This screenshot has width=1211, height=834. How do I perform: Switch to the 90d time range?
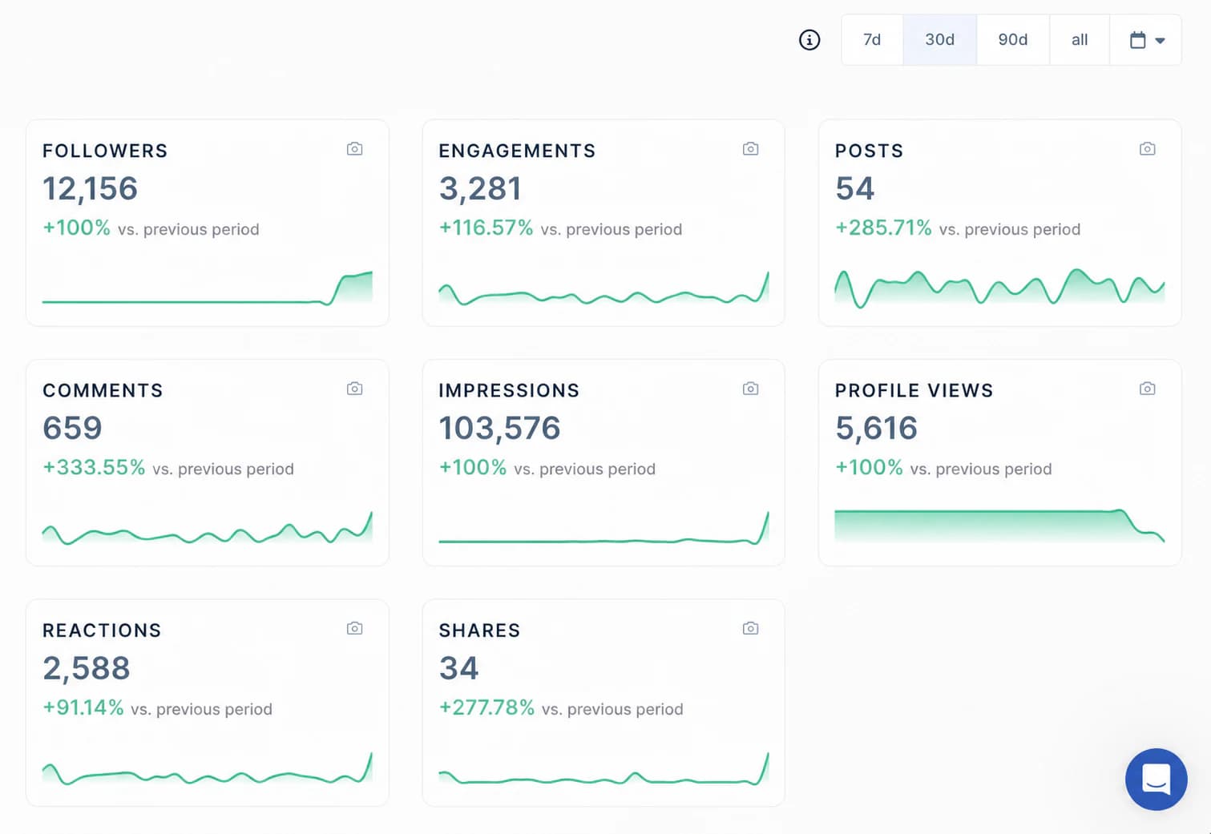tap(1013, 39)
